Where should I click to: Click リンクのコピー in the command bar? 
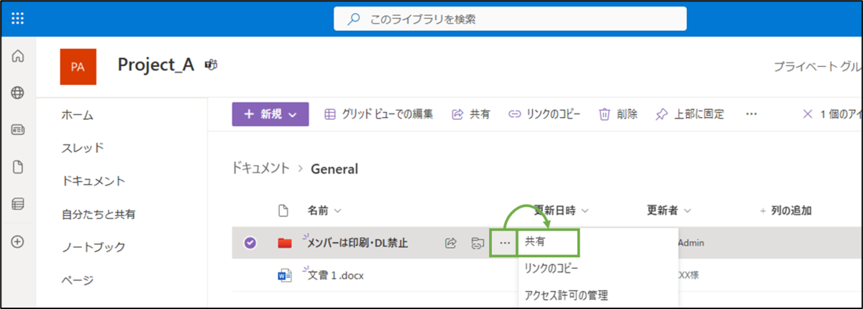click(x=544, y=114)
